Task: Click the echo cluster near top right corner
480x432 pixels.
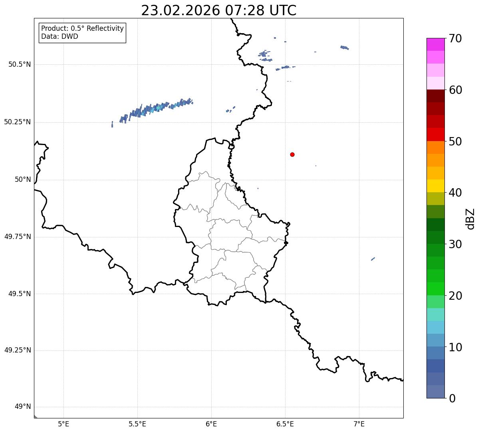Action: coord(345,48)
